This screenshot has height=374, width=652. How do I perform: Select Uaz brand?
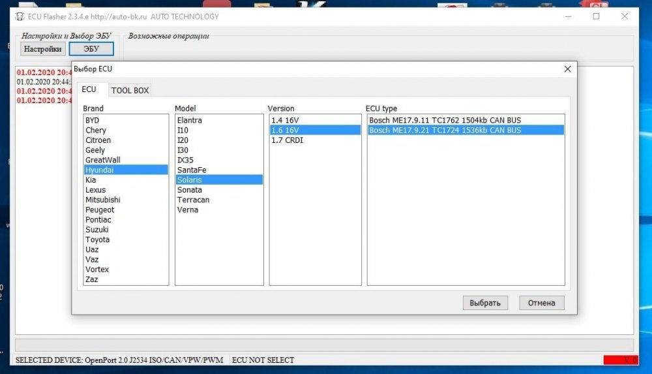click(126, 250)
